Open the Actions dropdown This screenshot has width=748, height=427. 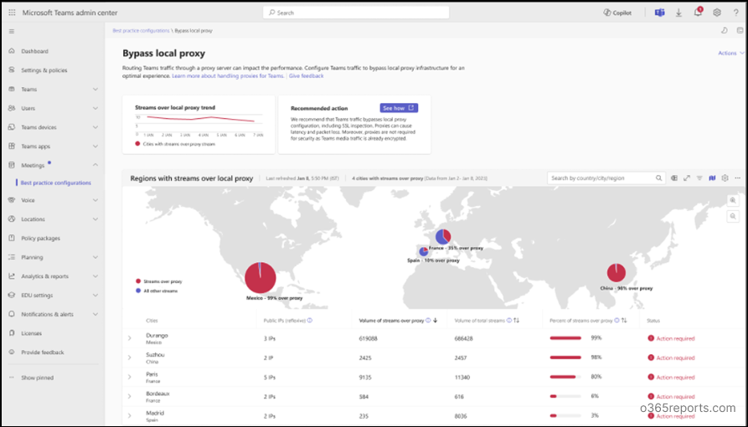730,53
